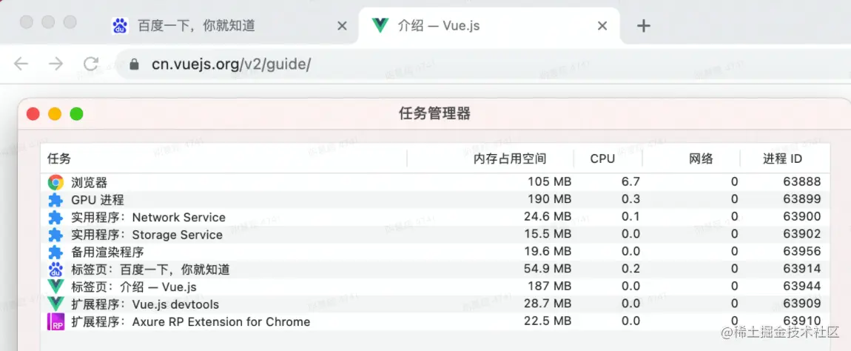Click the browser forward arrow
Screen dimensions: 851x351
pos(56,64)
